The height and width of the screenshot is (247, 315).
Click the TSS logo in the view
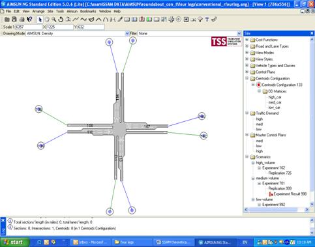(226, 41)
